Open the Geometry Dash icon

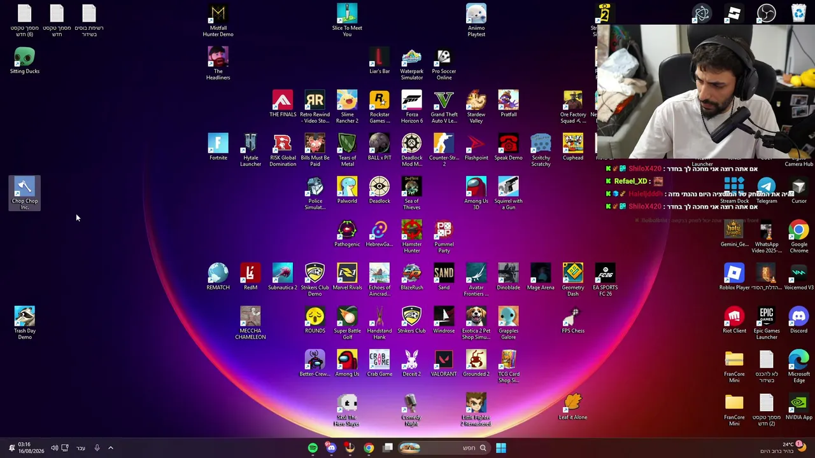[573, 280]
